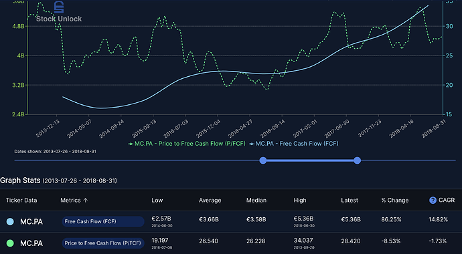462x254 pixels.
Task: Click the Average column header
Action: 210,201
